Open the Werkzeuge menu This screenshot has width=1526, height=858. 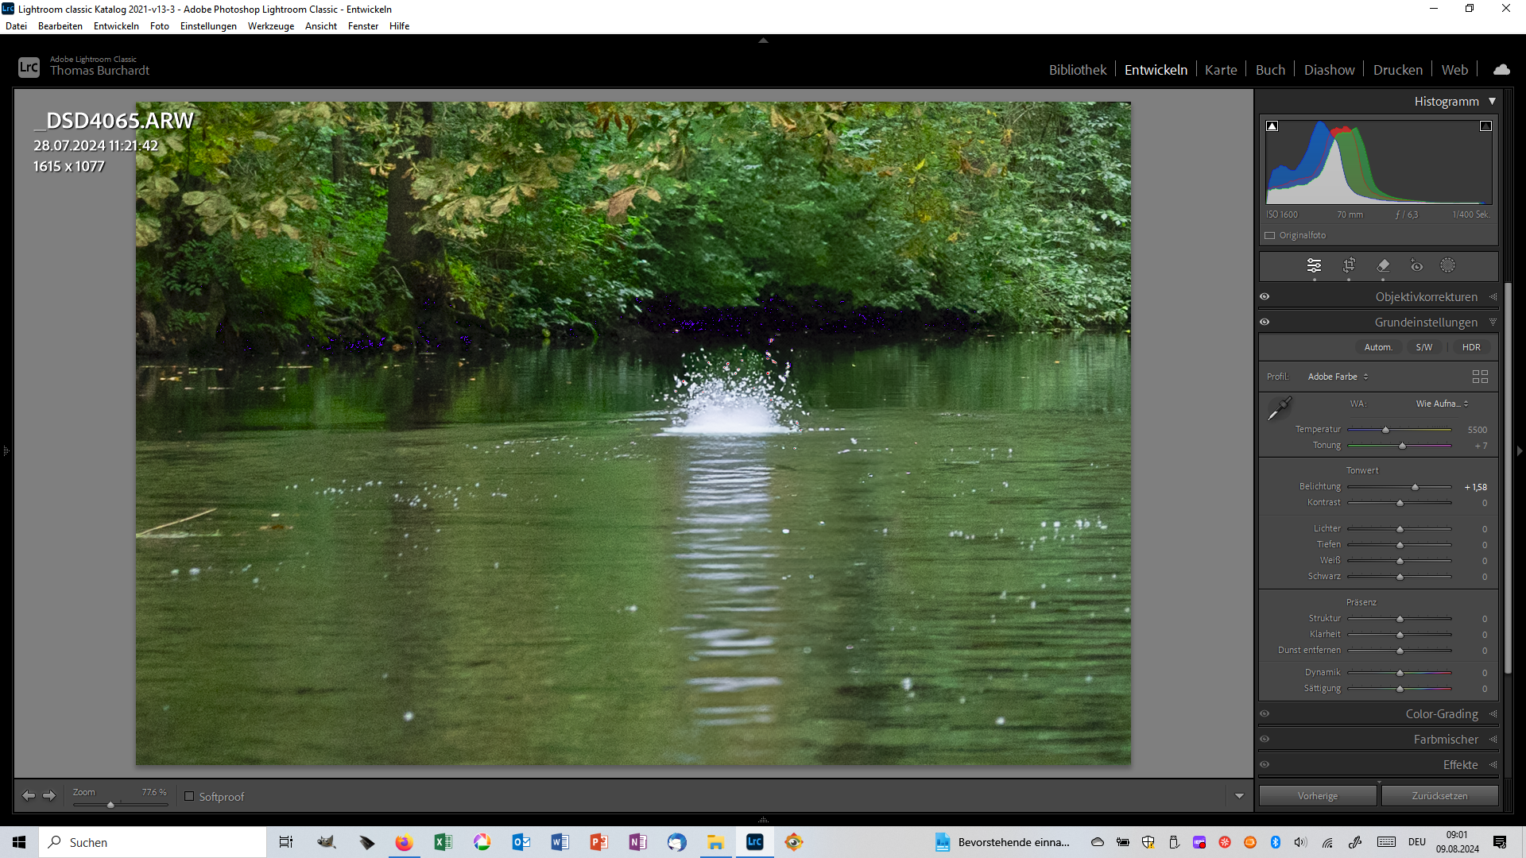(270, 26)
